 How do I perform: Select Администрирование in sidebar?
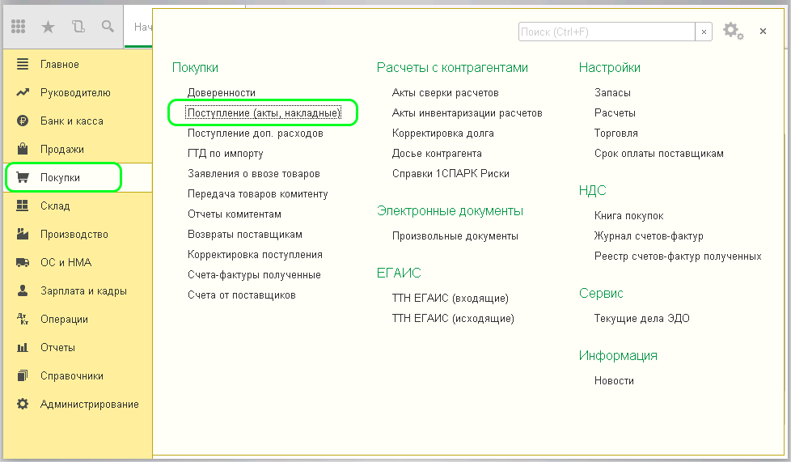89,404
